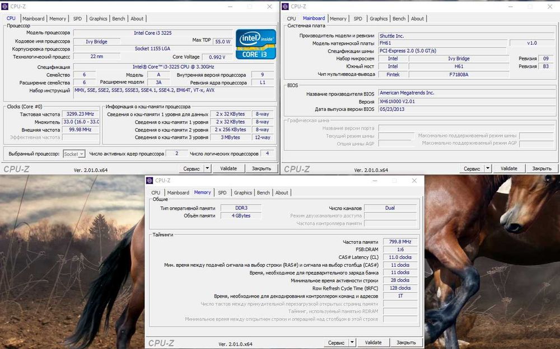560x349 pixels.
Task: Open the Socket processor selection combo box
Action: [74, 154]
